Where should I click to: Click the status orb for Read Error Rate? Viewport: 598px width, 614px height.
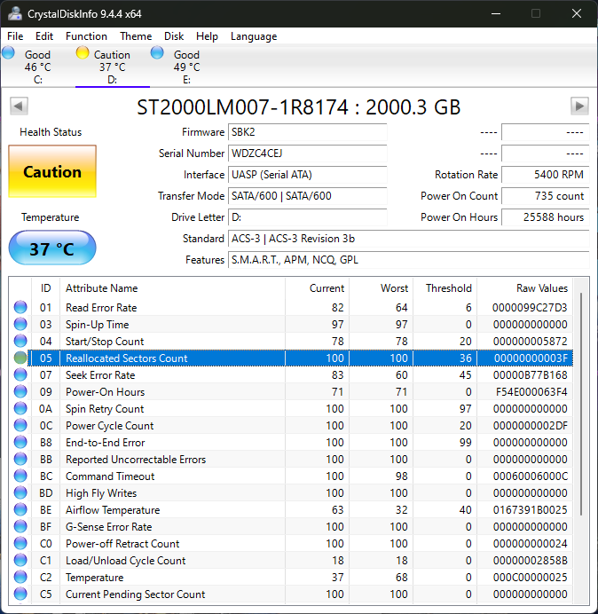[x=20, y=308]
